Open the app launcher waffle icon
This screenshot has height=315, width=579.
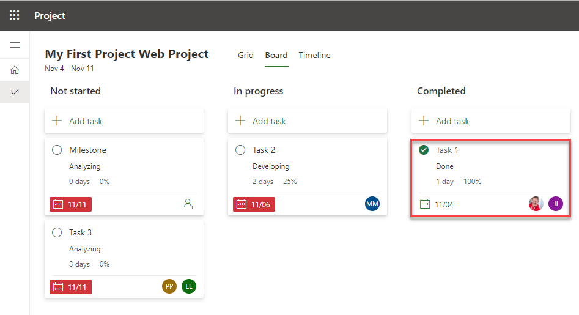click(15, 15)
